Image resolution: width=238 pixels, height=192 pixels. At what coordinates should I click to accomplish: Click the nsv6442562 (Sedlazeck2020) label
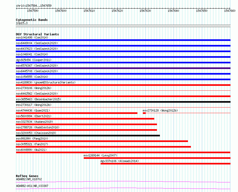37,94
